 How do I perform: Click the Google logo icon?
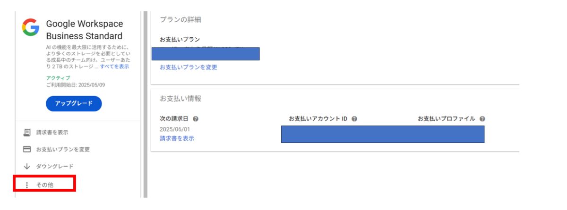click(x=31, y=27)
